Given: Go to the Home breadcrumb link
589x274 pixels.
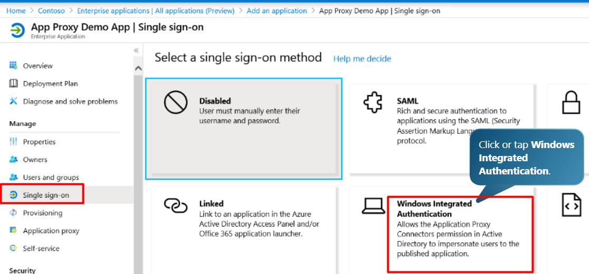Looking at the screenshot, I should pos(16,11).
